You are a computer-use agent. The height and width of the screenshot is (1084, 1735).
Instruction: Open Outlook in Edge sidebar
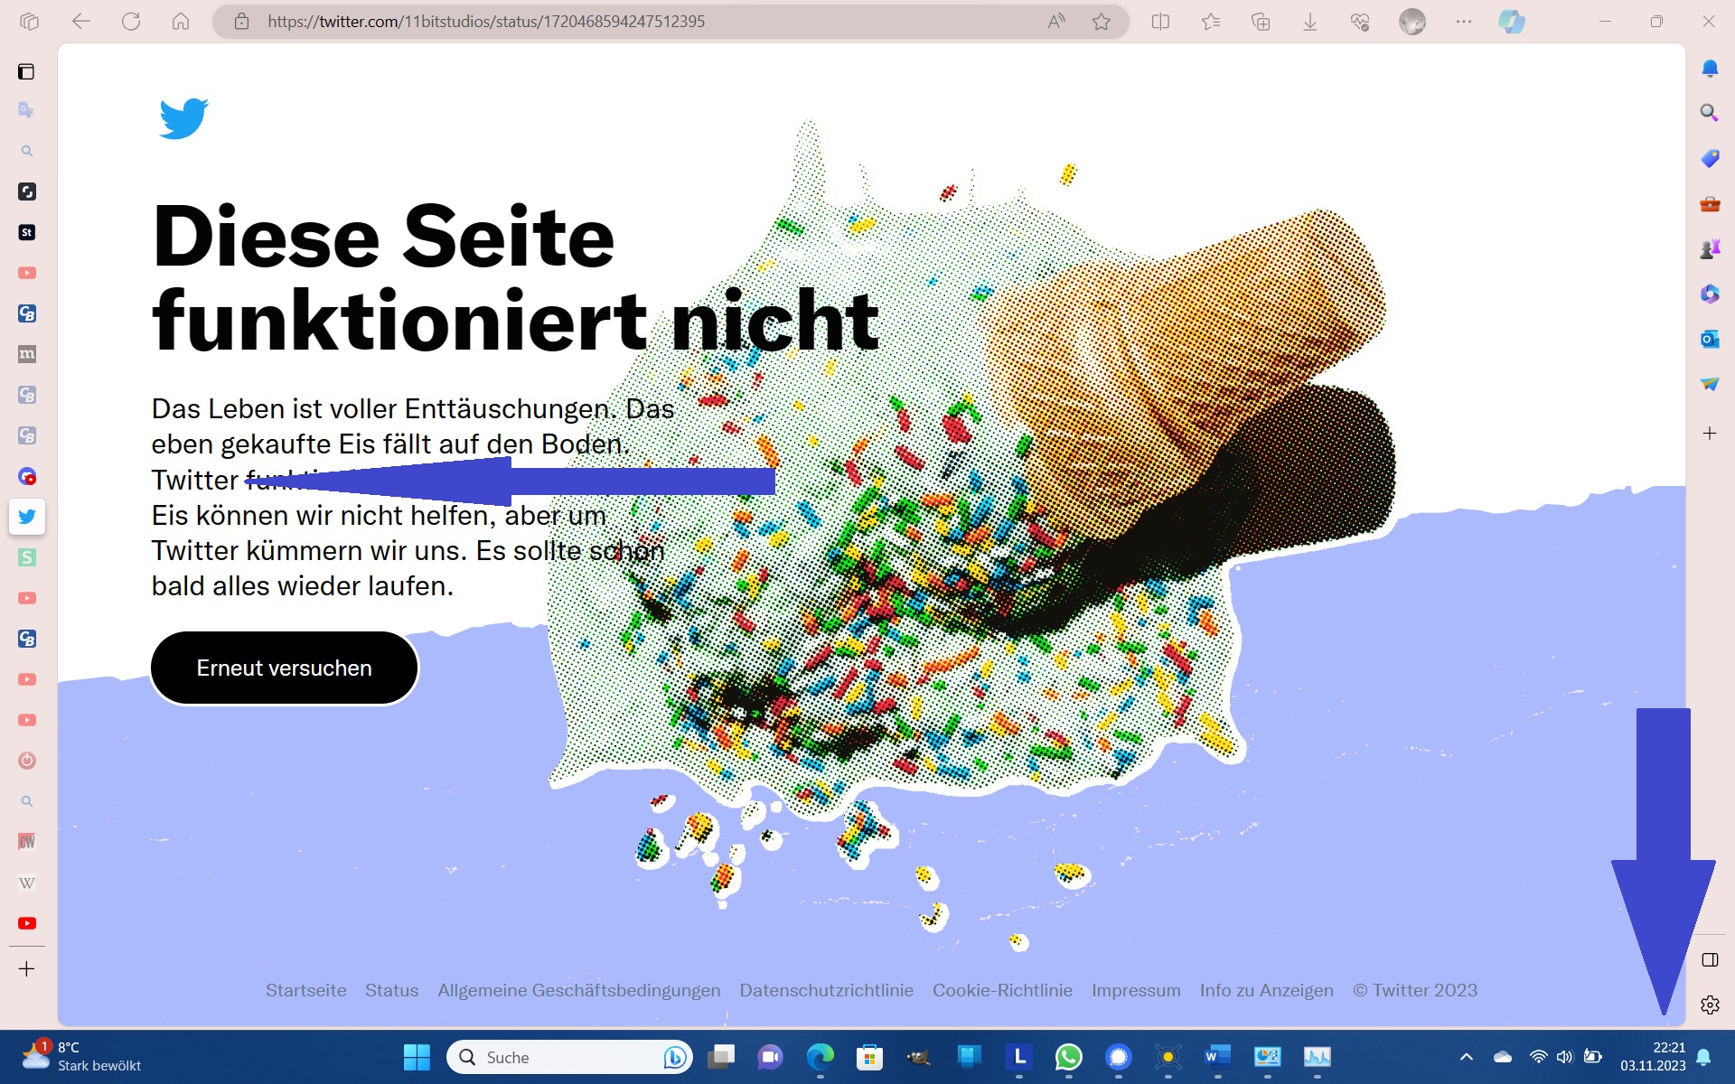pos(1709,339)
